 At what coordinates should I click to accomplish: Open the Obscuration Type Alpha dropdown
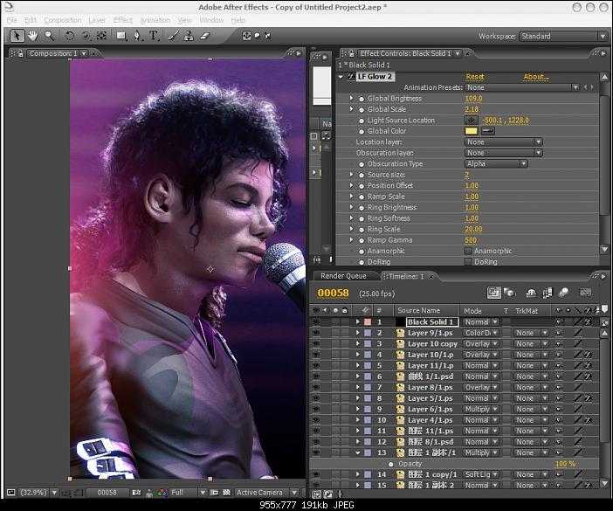(x=496, y=164)
